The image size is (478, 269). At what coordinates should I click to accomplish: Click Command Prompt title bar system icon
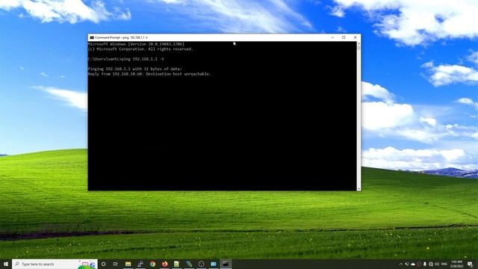coord(91,37)
